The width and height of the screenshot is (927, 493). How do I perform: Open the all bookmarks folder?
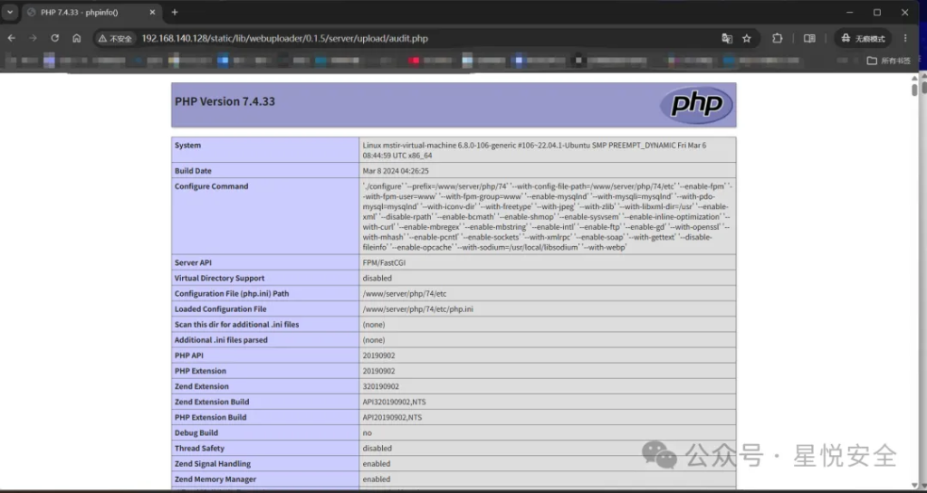pos(889,61)
